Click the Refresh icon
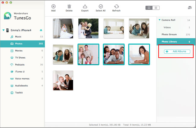 (116, 6)
